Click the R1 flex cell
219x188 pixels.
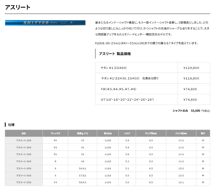click(x=55, y=154)
